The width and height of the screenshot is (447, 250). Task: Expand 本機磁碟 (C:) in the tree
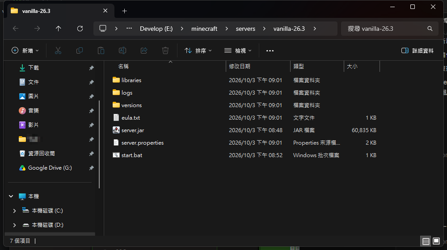pyautogui.click(x=15, y=211)
